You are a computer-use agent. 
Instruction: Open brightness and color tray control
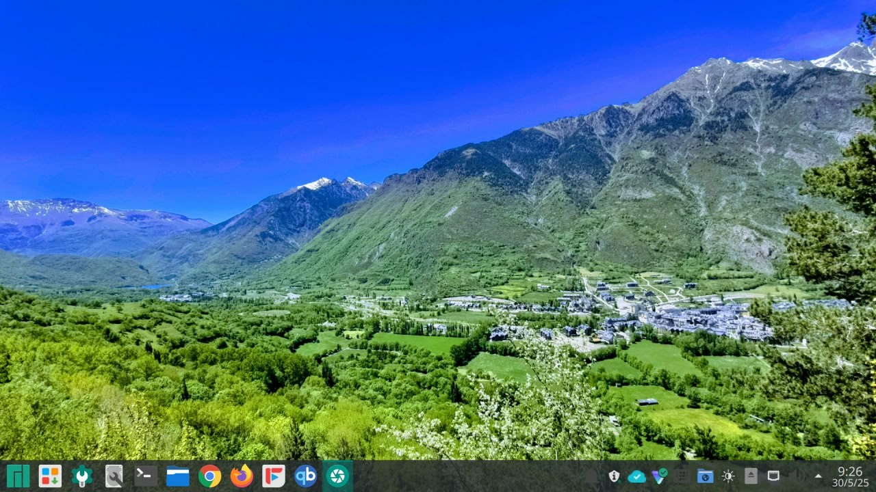point(728,476)
